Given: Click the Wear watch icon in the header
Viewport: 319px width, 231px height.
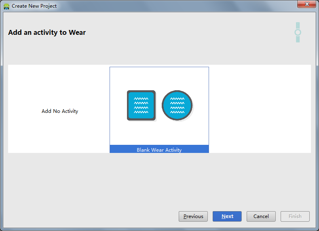Looking at the screenshot, I should click(298, 32).
